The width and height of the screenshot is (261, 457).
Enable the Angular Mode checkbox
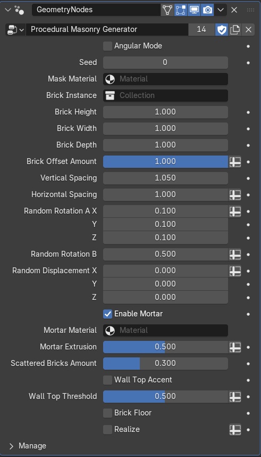108,46
